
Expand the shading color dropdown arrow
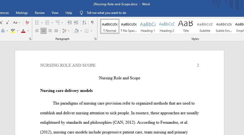click(81, 31)
